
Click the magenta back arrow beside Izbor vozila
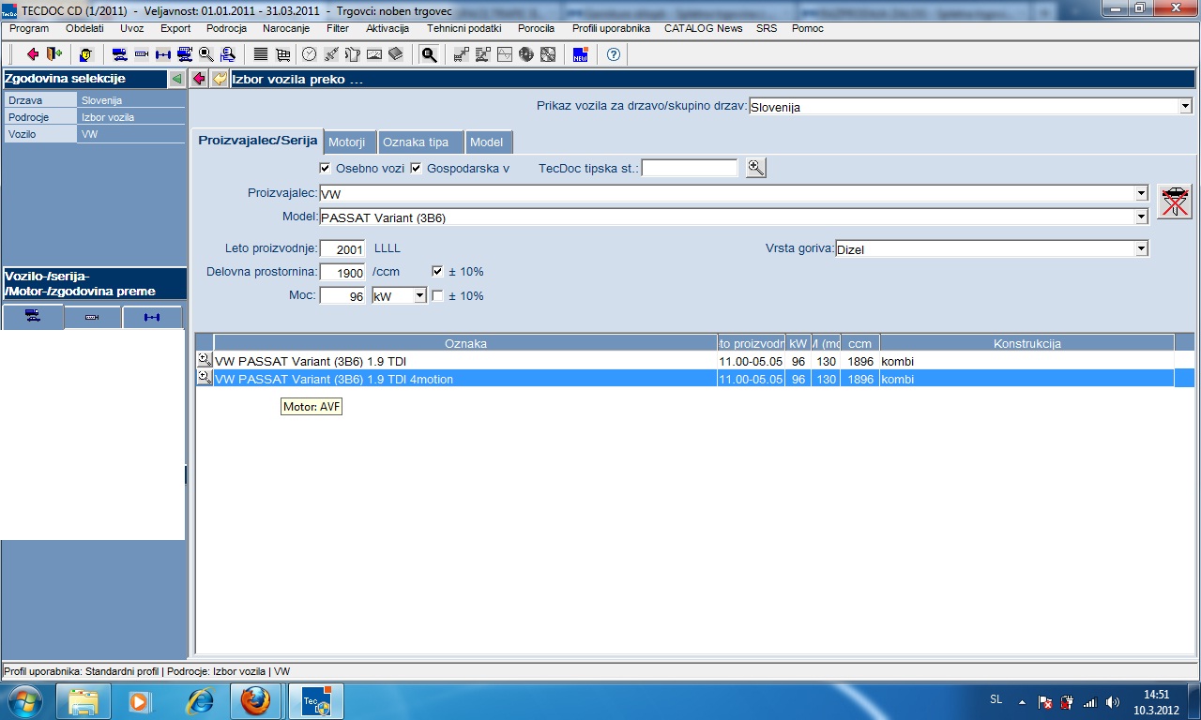199,79
